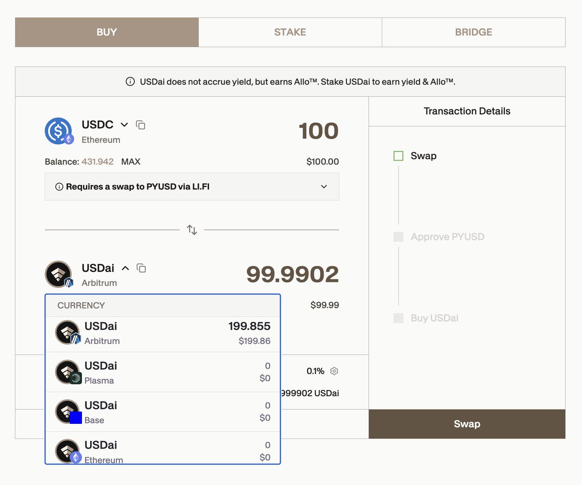
Task: Copy the USDai token address
Action: [142, 268]
